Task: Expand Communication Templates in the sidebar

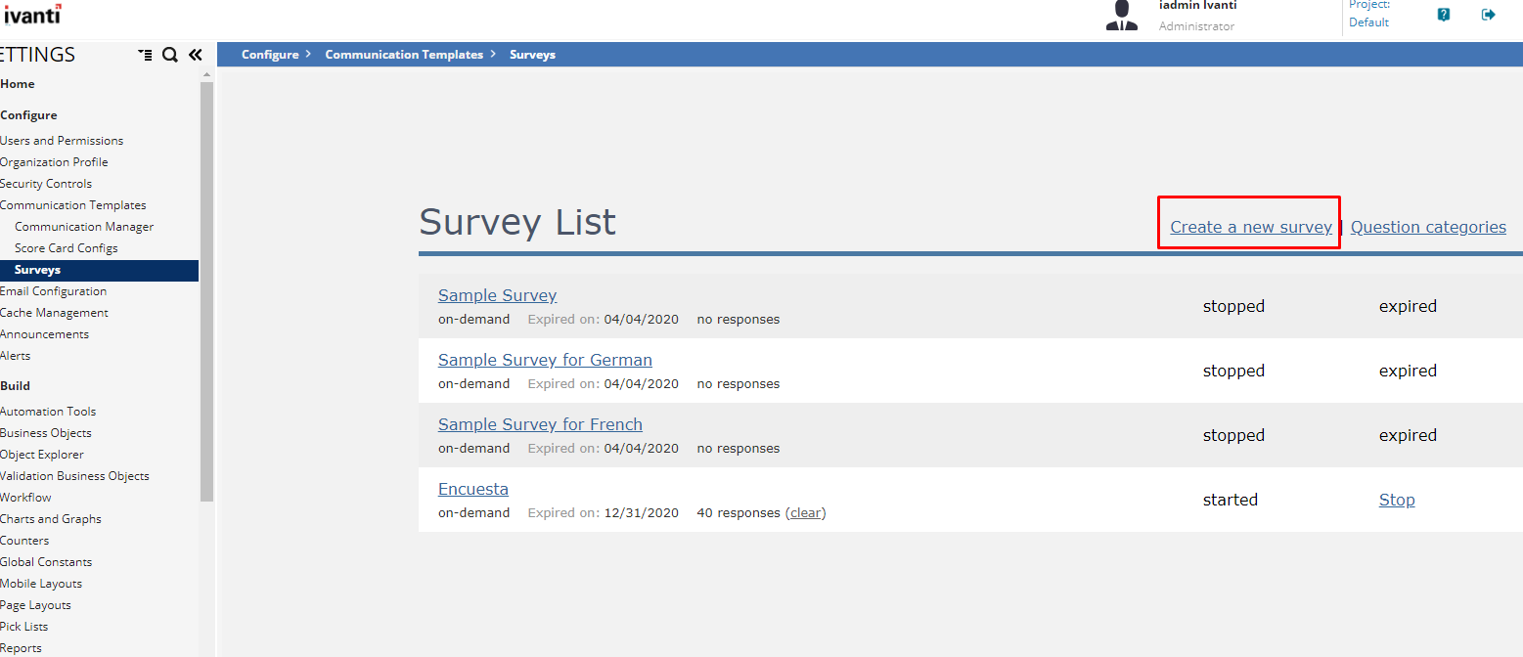Action: coord(73,205)
